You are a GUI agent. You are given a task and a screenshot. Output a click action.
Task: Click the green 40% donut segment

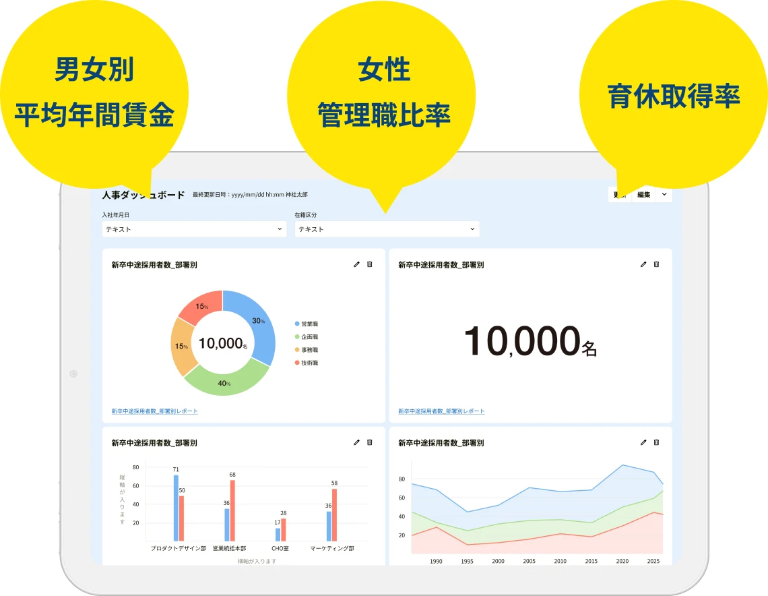tap(225, 382)
